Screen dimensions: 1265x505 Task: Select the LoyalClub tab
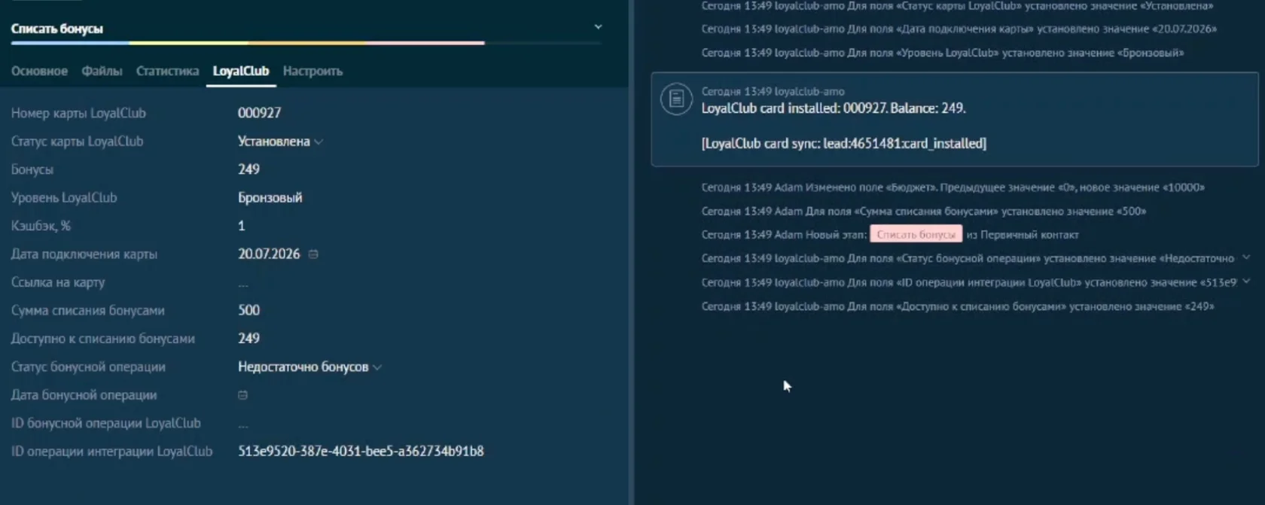point(241,71)
